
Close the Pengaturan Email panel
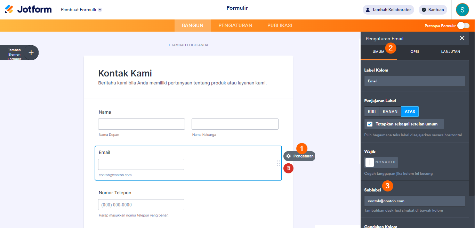tap(462, 38)
